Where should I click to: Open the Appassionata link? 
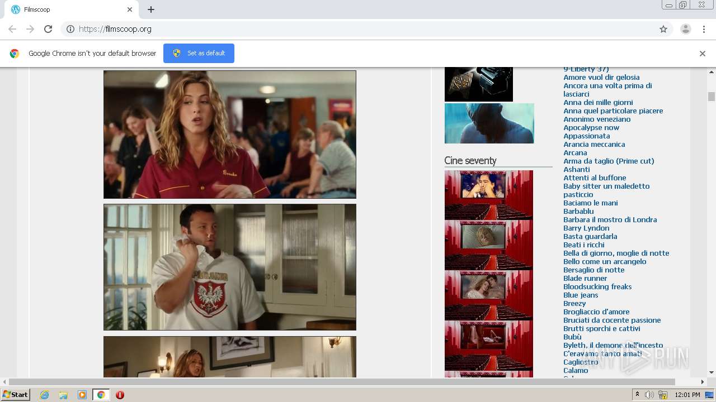coord(587,136)
